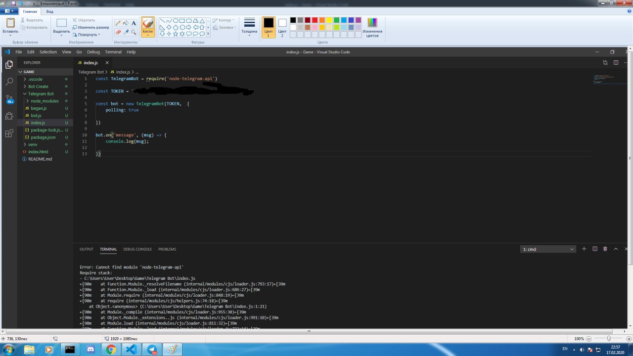Open VS Code Search activity bar icon
The width and height of the screenshot is (633, 356).
[x=9, y=82]
